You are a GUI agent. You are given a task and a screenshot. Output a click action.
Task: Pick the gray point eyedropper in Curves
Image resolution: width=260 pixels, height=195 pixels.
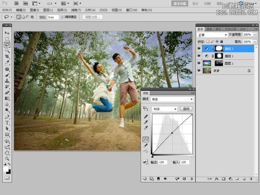tap(146, 122)
